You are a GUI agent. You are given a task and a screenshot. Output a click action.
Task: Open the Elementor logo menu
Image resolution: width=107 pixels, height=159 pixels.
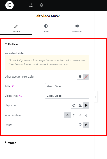coord(9,5)
